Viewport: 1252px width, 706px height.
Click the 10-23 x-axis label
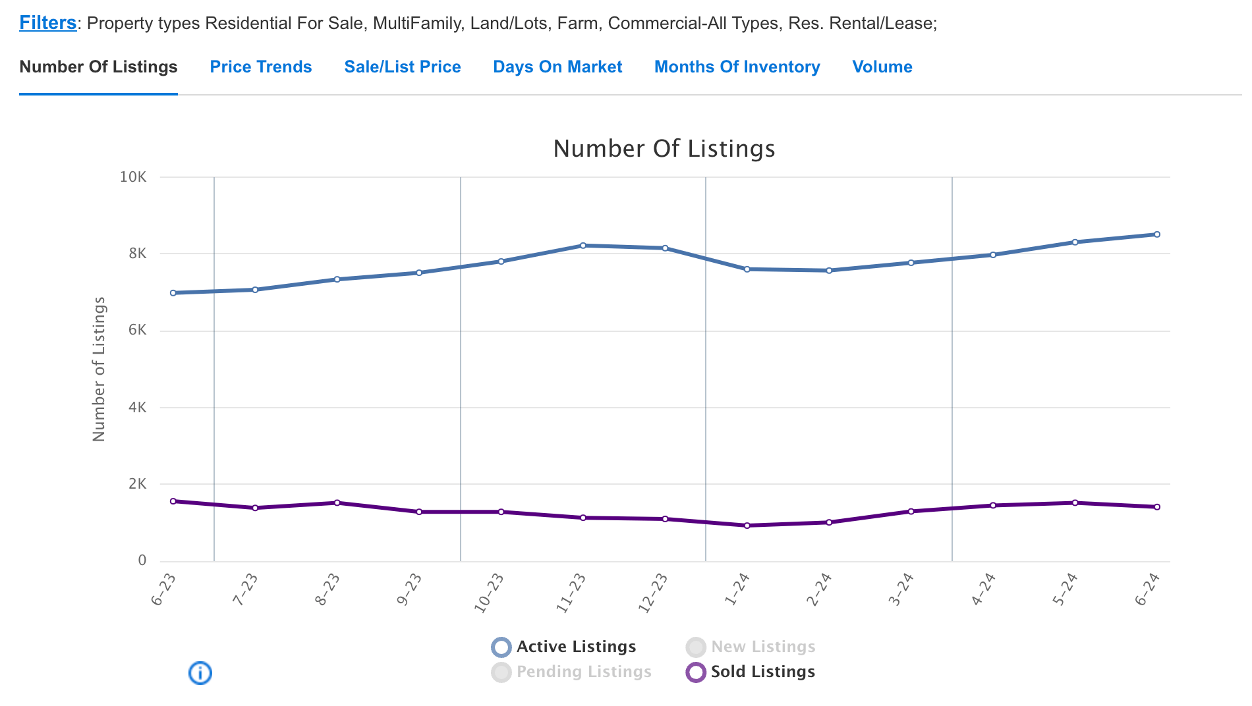(489, 593)
